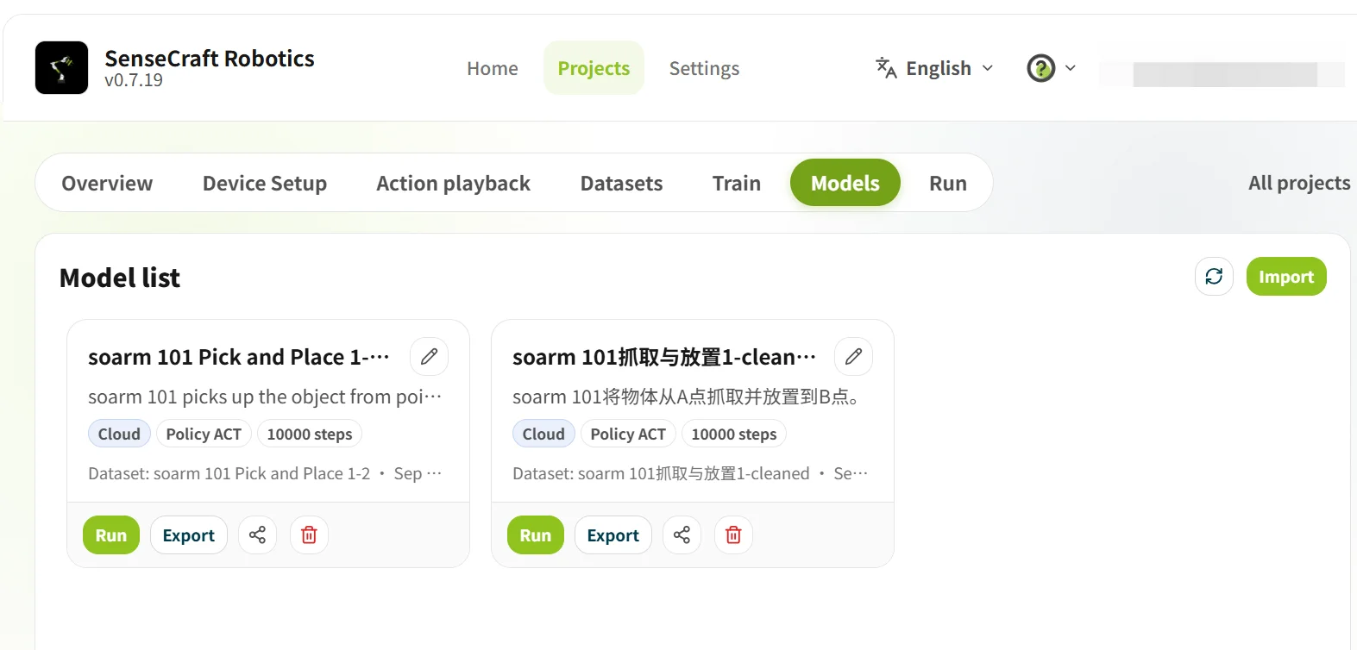The width and height of the screenshot is (1357, 650).
Task: Share the soarm 101抓取与放置1 model
Action: point(682,535)
